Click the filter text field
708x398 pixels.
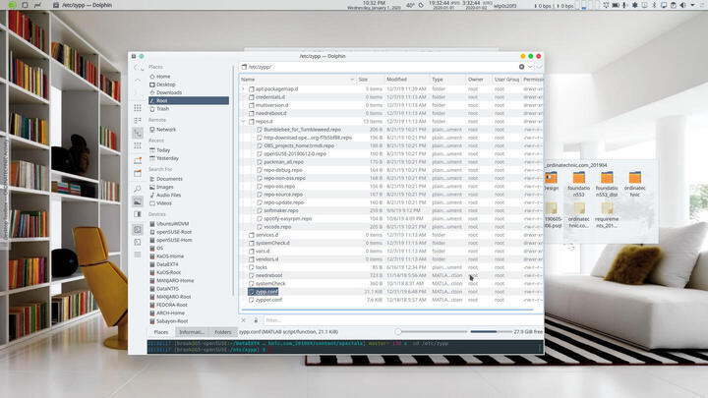pyautogui.click(x=402, y=320)
